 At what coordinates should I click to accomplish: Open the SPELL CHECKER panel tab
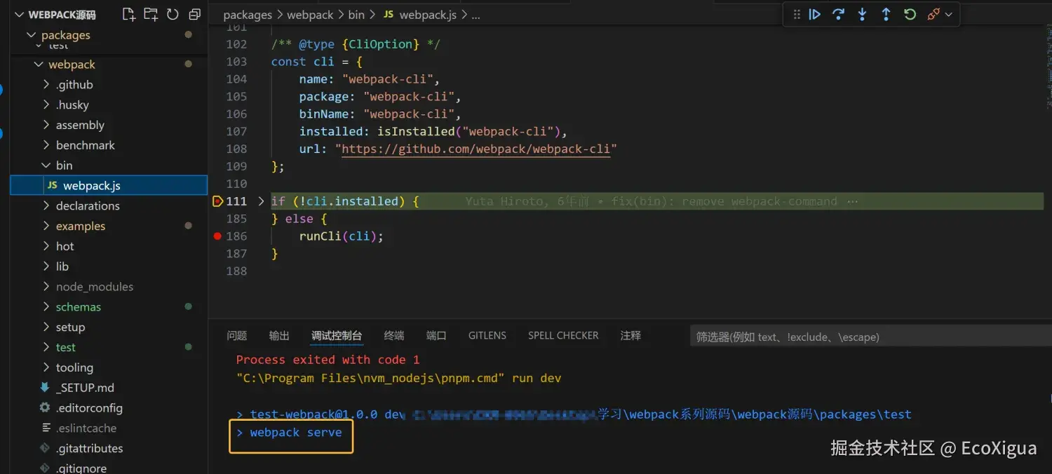563,336
